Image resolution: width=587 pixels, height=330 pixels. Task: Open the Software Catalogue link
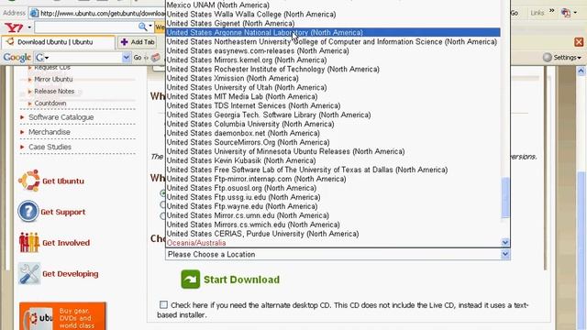[x=61, y=117]
